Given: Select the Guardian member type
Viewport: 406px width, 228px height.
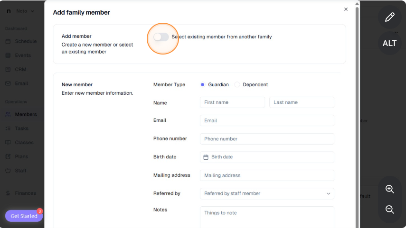Looking at the screenshot, I should [x=202, y=84].
